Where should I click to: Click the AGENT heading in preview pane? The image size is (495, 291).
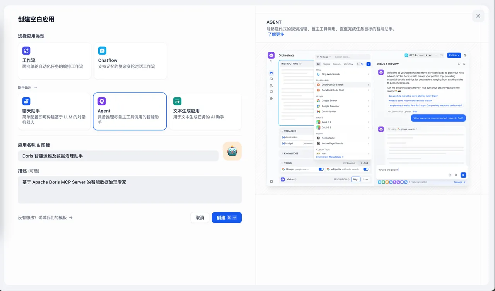(274, 22)
